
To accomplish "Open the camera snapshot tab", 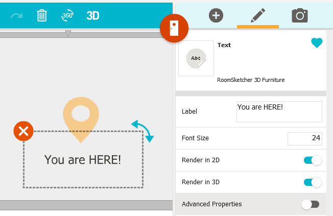I will tap(300, 15).
